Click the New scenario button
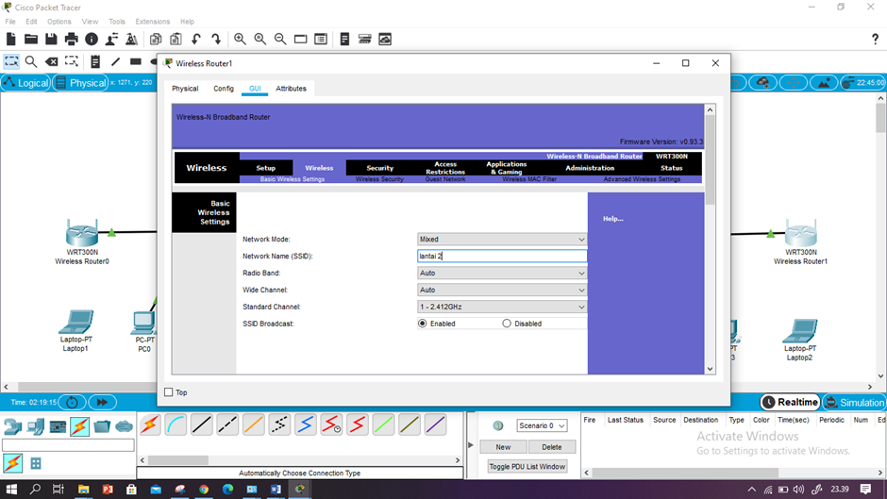This screenshot has width=887, height=499. pos(504,447)
